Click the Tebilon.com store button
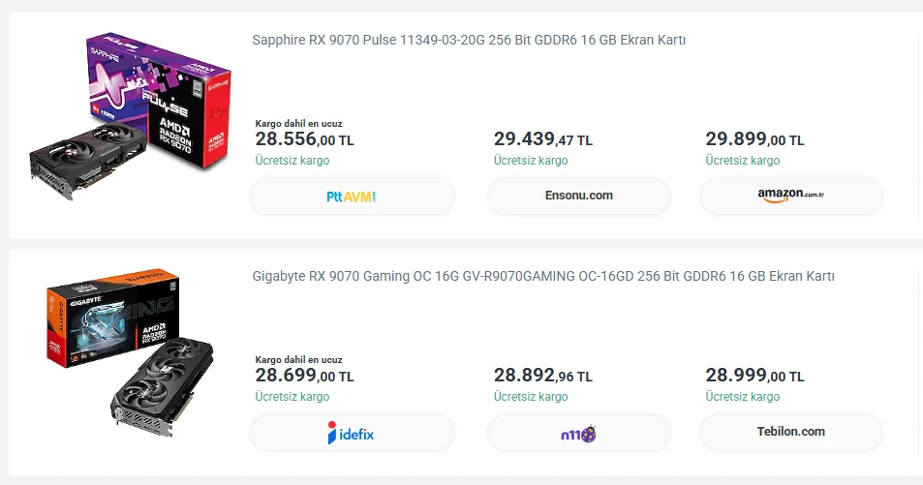923x485 pixels. [790, 432]
